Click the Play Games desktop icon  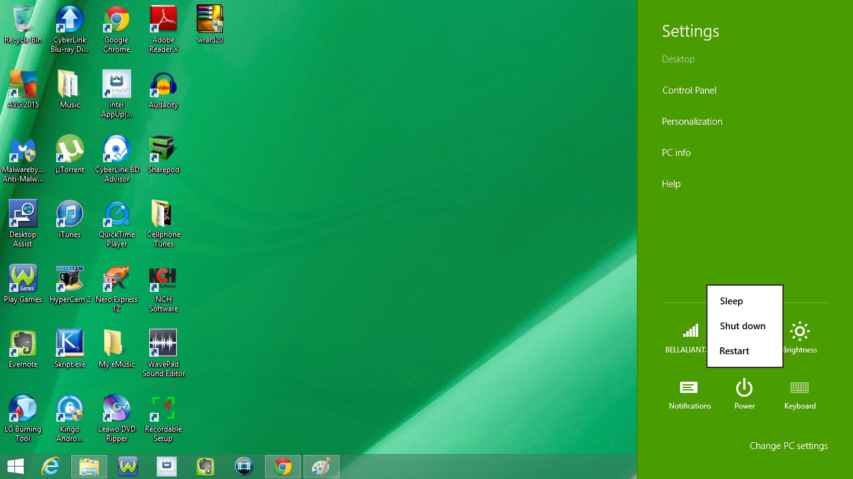pos(23,284)
